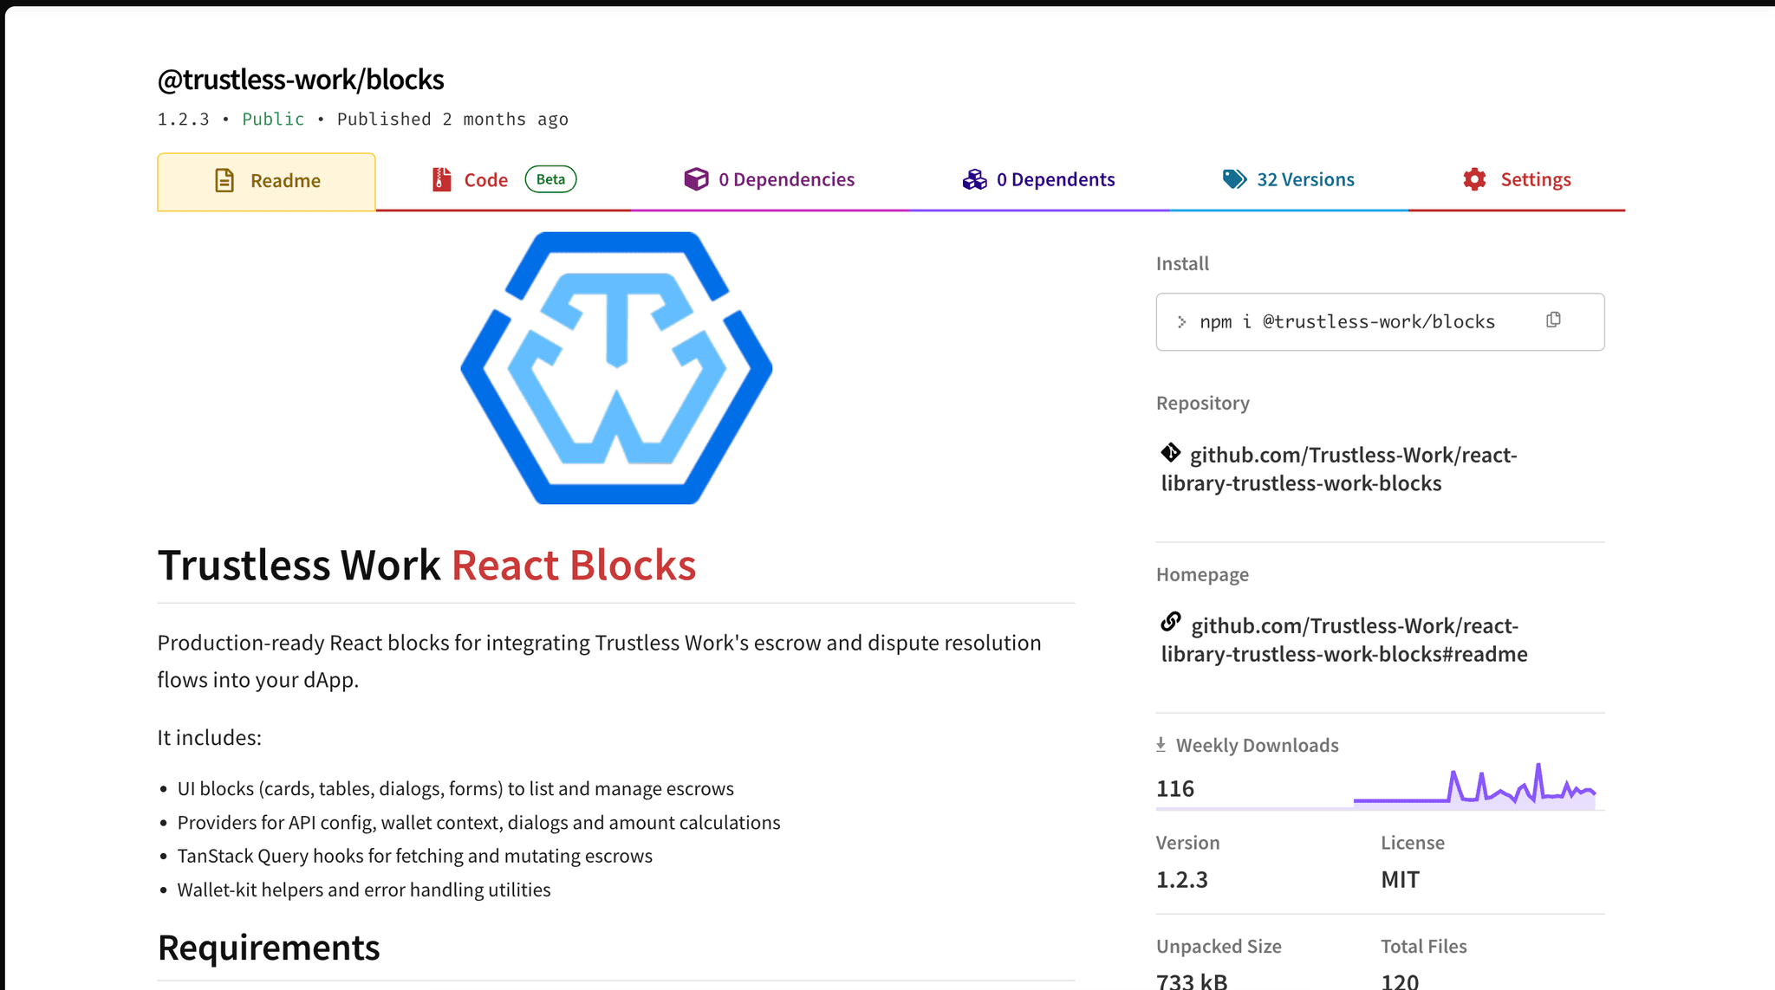Screen dimensions: 1775x990
Task: Click the Total Files value 120
Action: point(1401,981)
